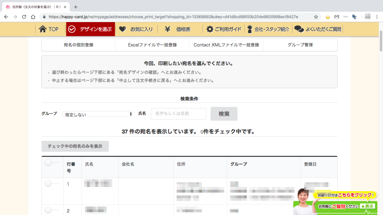Open browser home page icon
The height and width of the screenshot is (215, 383).
click(x=33, y=17)
